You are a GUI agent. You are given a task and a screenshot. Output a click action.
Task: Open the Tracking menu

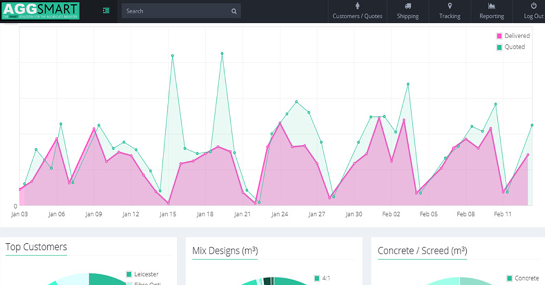tap(449, 11)
